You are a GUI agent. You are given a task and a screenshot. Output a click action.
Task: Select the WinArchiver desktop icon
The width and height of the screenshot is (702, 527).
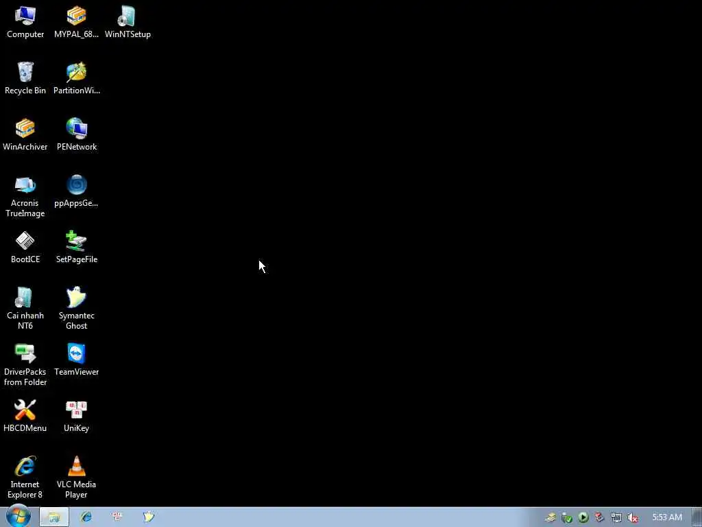[25, 135]
